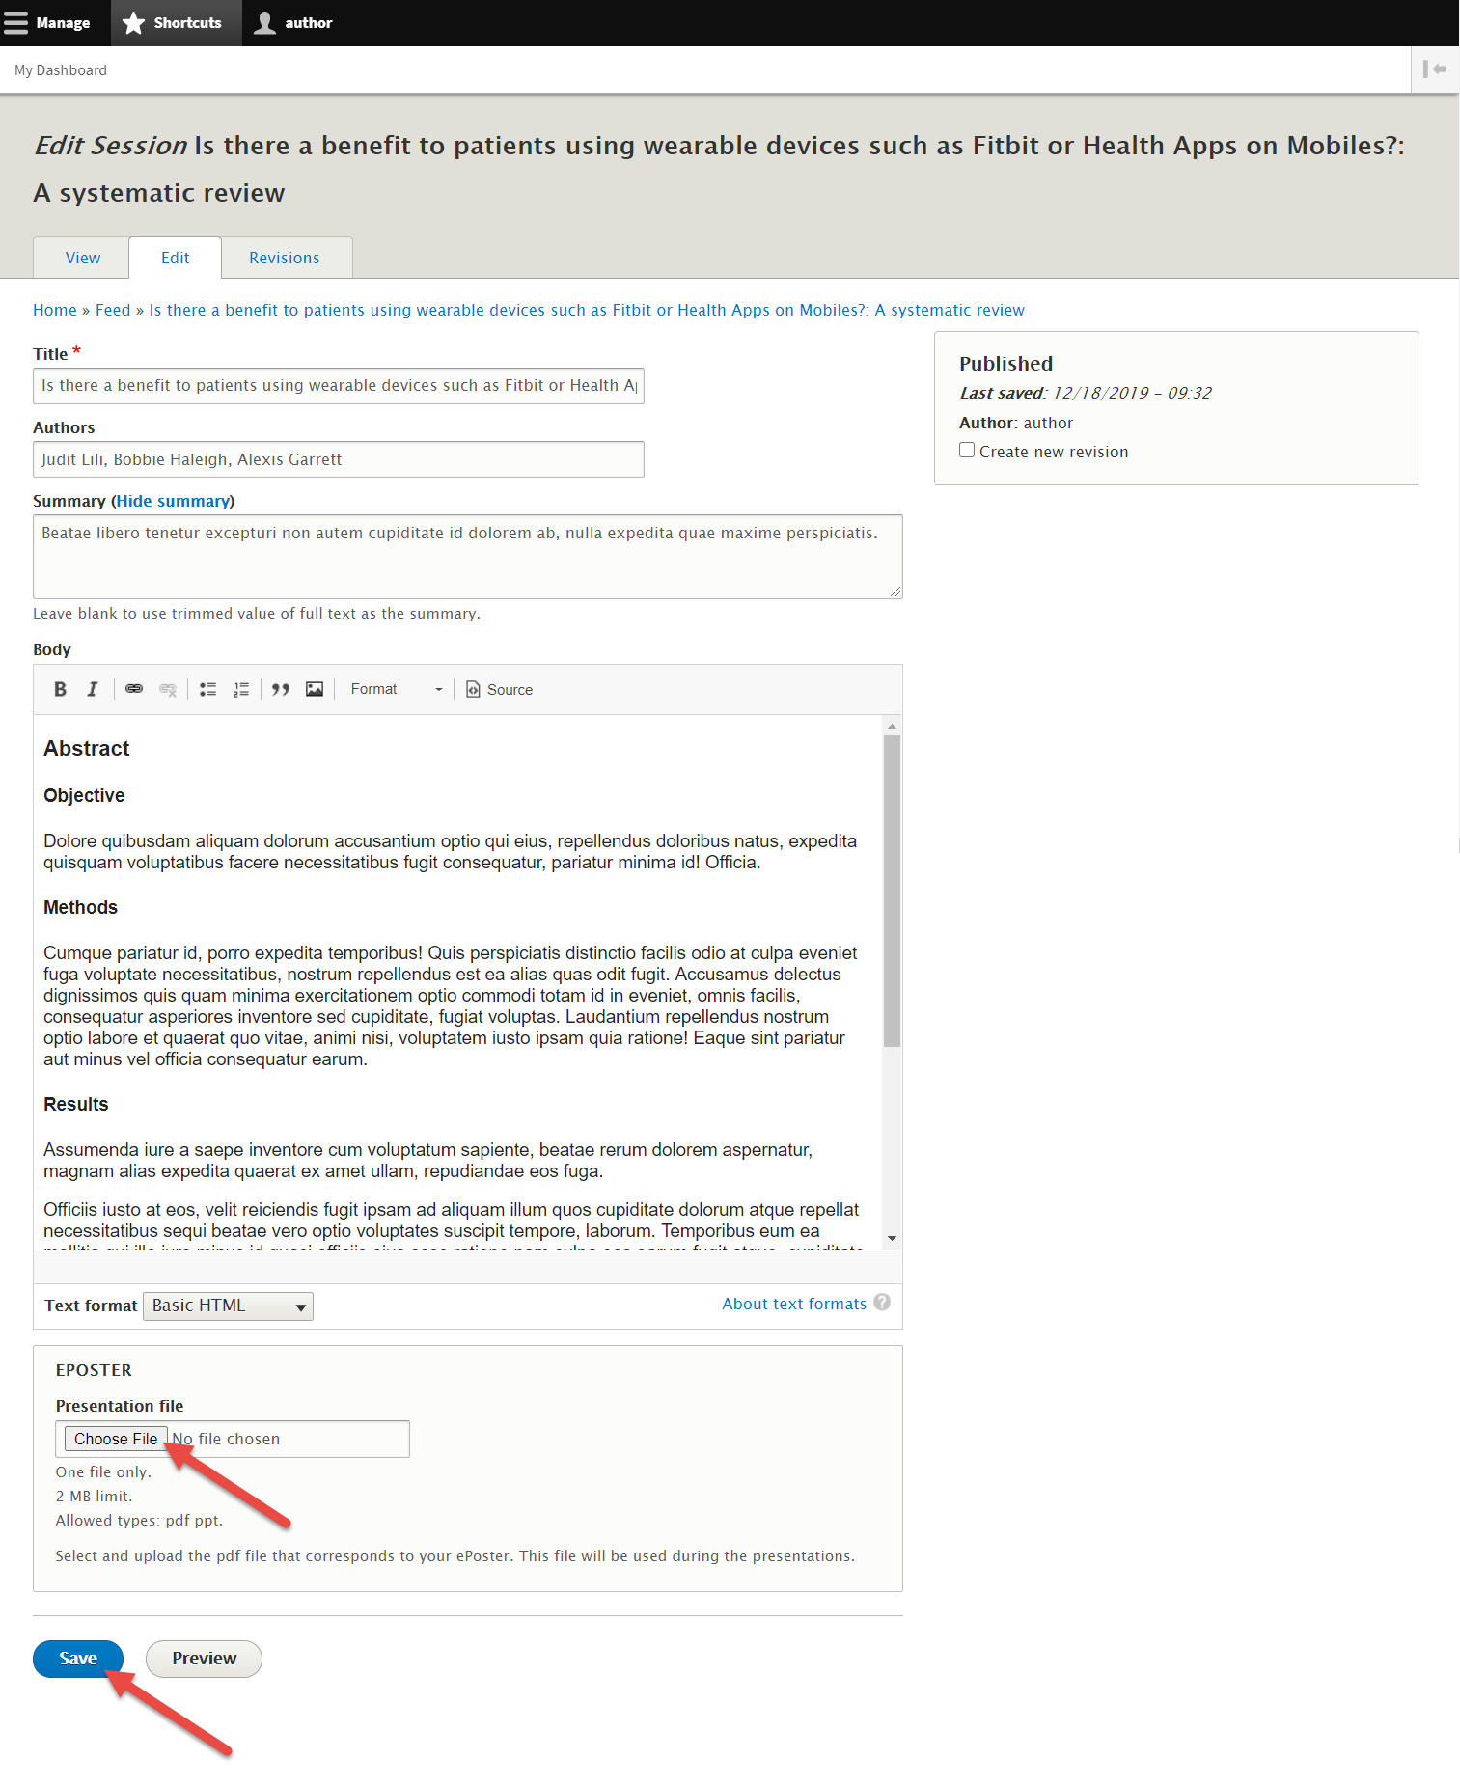This screenshot has width=1460, height=1787.
Task: Open the Format paragraph dropdown
Action: (396, 689)
